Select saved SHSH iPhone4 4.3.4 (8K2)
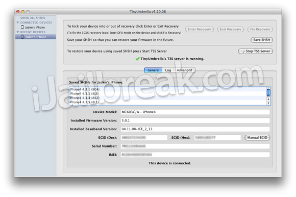 [168, 98]
